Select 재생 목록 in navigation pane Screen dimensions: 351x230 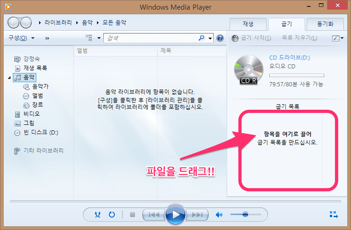click(x=31, y=68)
